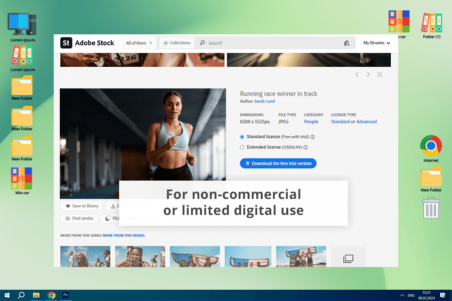Open the All of them dropdown
Image resolution: width=452 pixels, height=301 pixels.
click(139, 43)
